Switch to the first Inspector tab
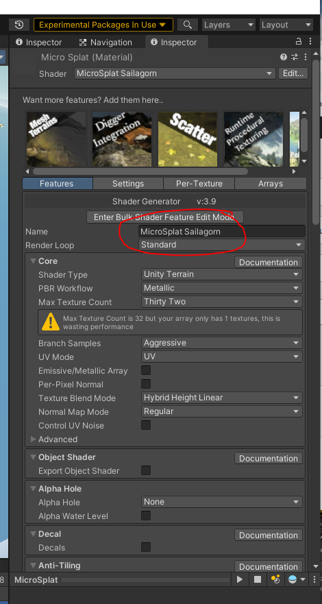Viewport: 322px width, 604px height. tap(38, 42)
